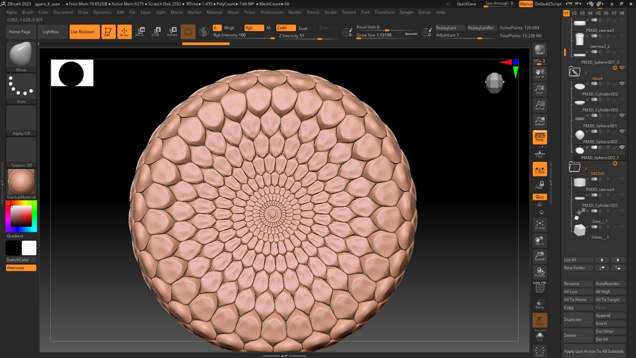Click the Duplicate subtool button
The image size is (636, 358).
(578, 319)
